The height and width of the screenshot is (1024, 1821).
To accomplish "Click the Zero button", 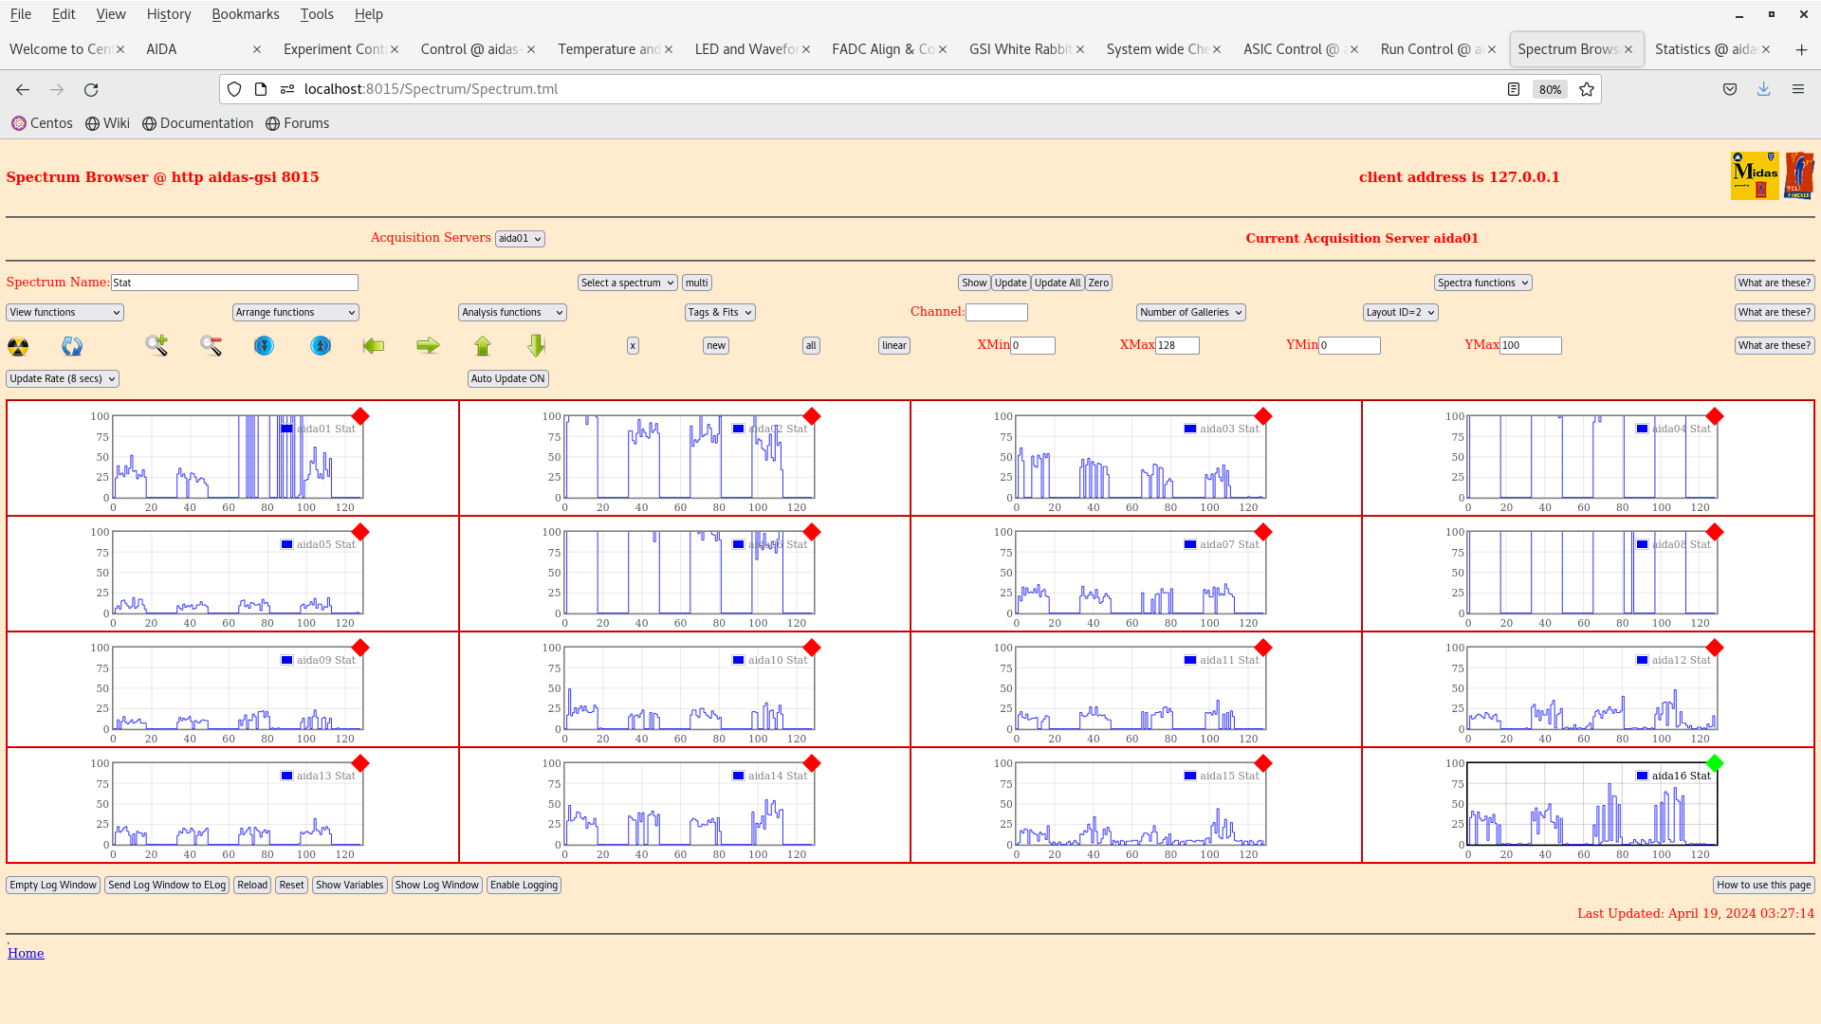I will (1098, 283).
